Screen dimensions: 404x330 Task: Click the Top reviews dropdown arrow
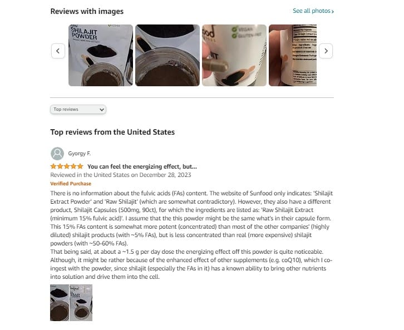pos(102,110)
